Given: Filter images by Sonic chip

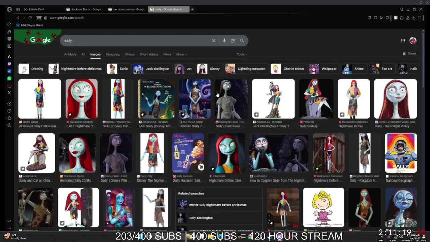Looking at the screenshot, I should click(119, 69).
